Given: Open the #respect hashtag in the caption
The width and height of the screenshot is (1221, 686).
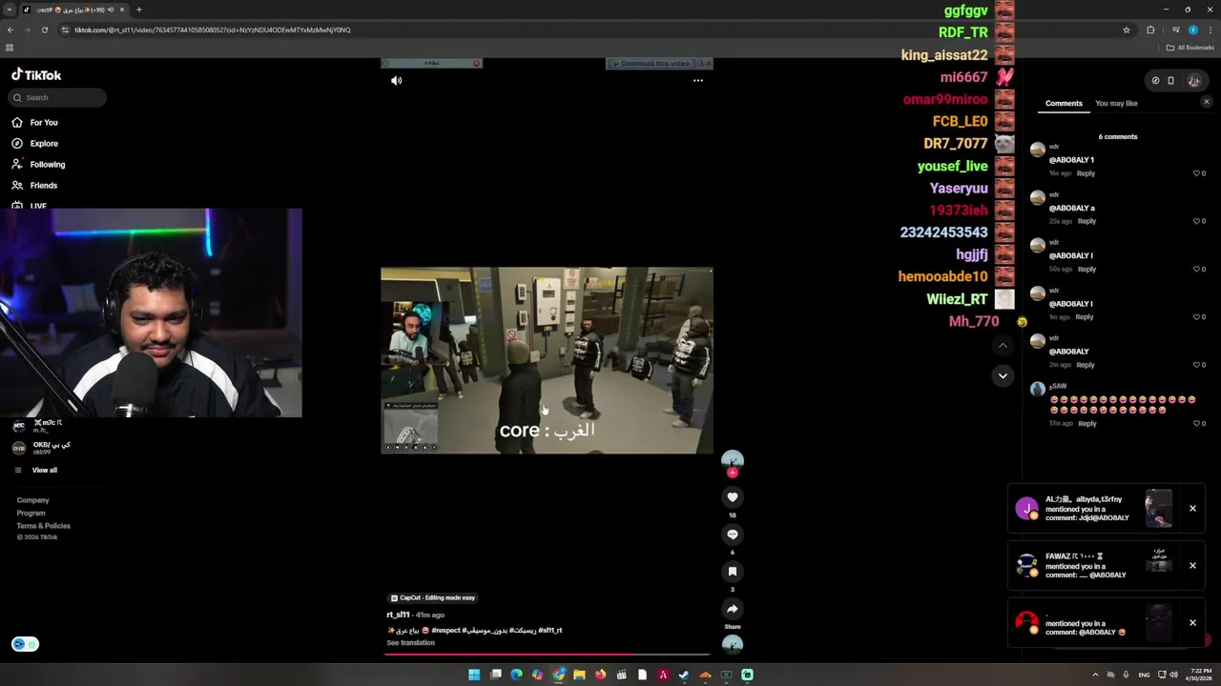Looking at the screenshot, I should [447, 631].
